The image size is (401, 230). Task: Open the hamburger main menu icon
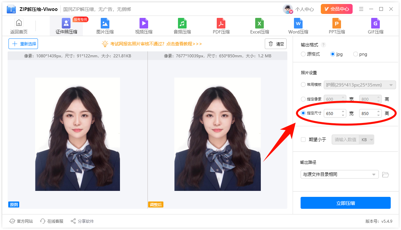361,9
